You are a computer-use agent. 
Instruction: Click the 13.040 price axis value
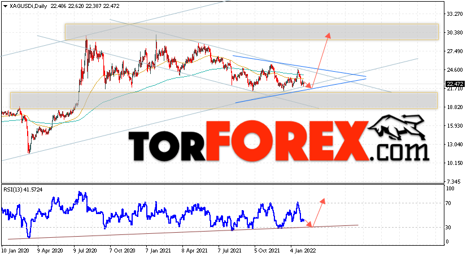tap(455, 144)
